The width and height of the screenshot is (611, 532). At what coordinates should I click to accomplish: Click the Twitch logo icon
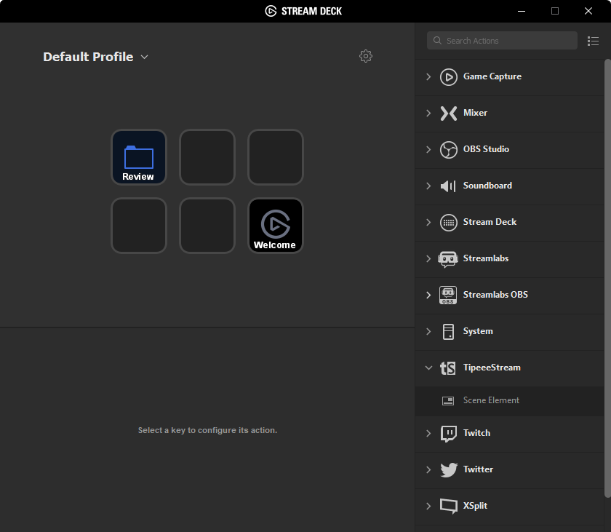pos(449,434)
